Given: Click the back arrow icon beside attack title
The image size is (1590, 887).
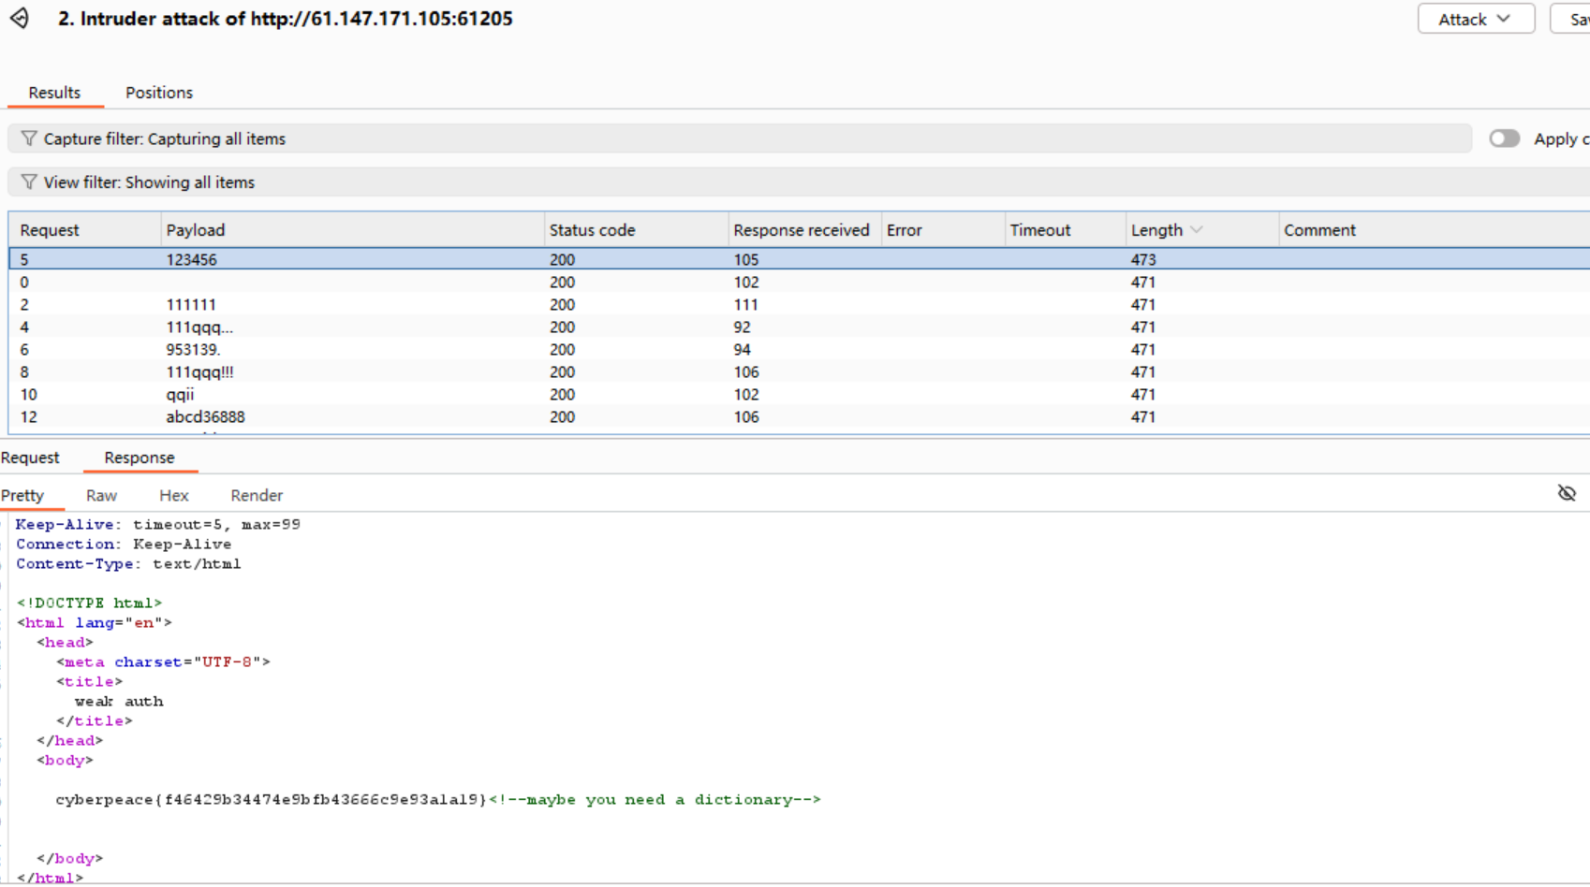Looking at the screenshot, I should tap(20, 19).
